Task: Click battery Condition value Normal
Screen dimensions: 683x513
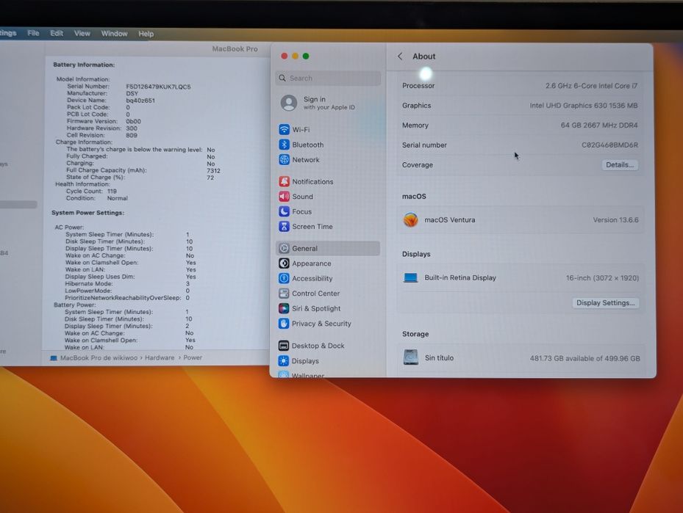Action: [x=118, y=198]
